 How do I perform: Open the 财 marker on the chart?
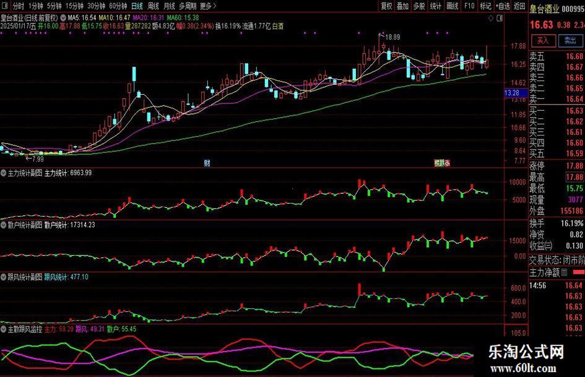[207, 163]
